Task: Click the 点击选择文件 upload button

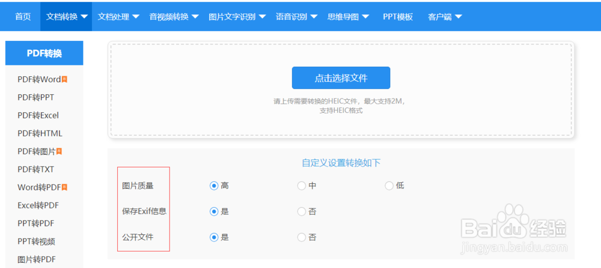Action: pyautogui.click(x=341, y=78)
